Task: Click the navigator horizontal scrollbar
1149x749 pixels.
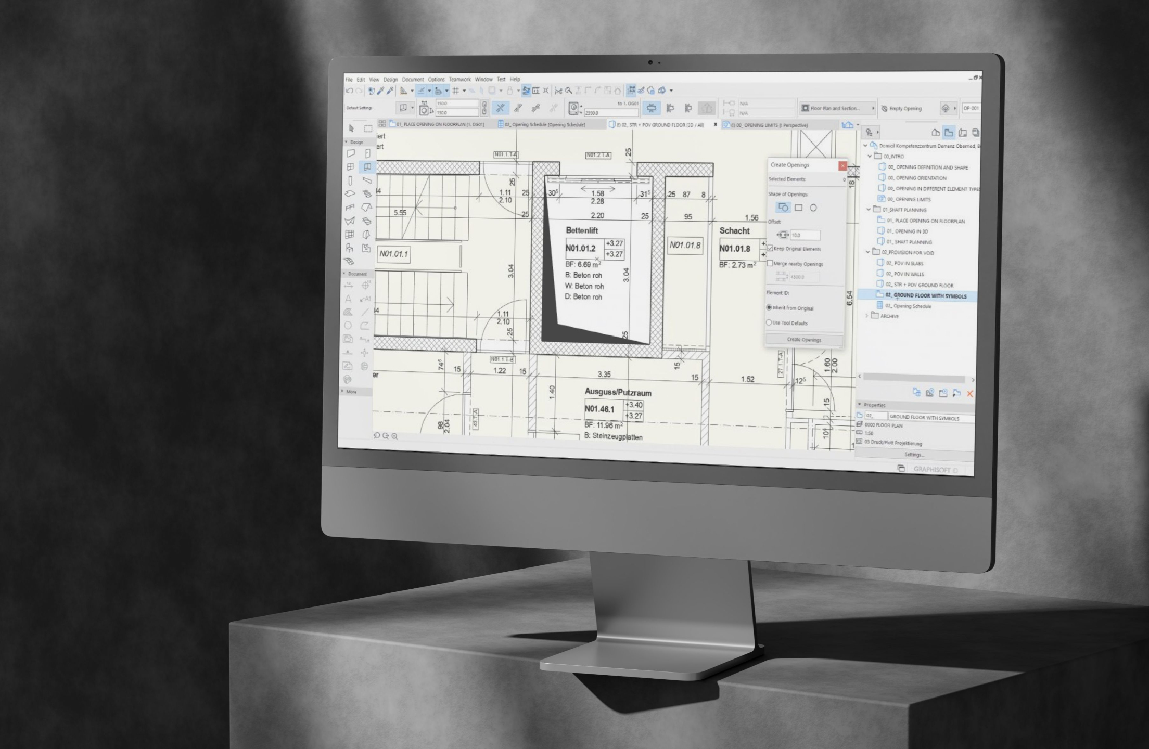Action: pos(913,378)
